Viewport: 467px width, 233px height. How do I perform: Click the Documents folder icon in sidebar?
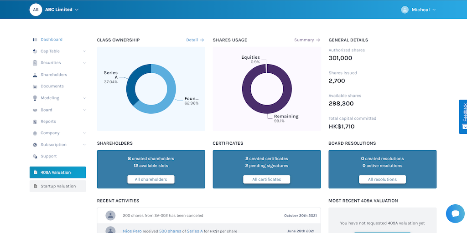pos(35,86)
